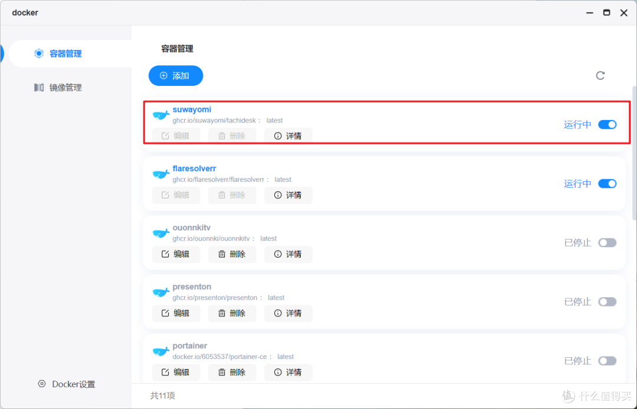Click image path ghcr.io/suwayomi/tachidesk
Viewport: 637px width, 409px height.
[214, 121]
